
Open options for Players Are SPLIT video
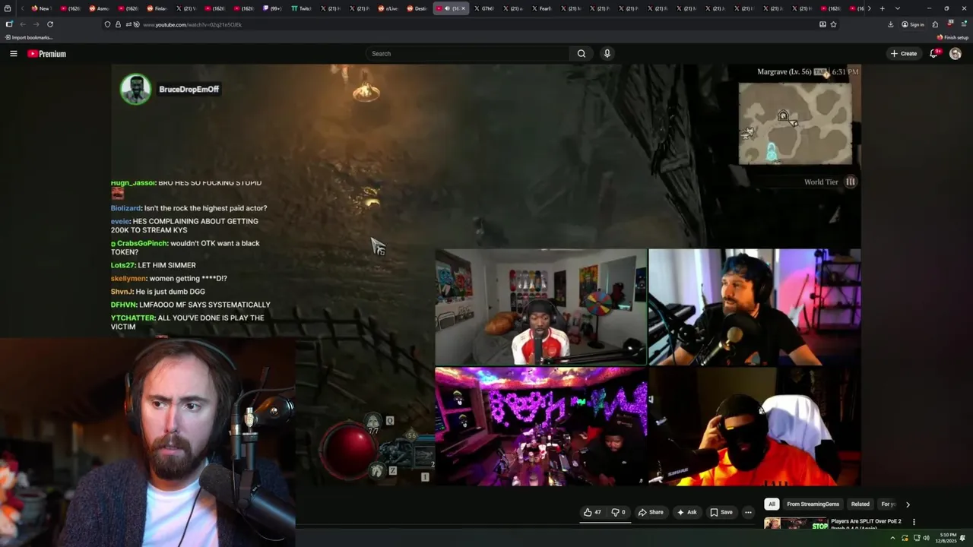point(914,522)
